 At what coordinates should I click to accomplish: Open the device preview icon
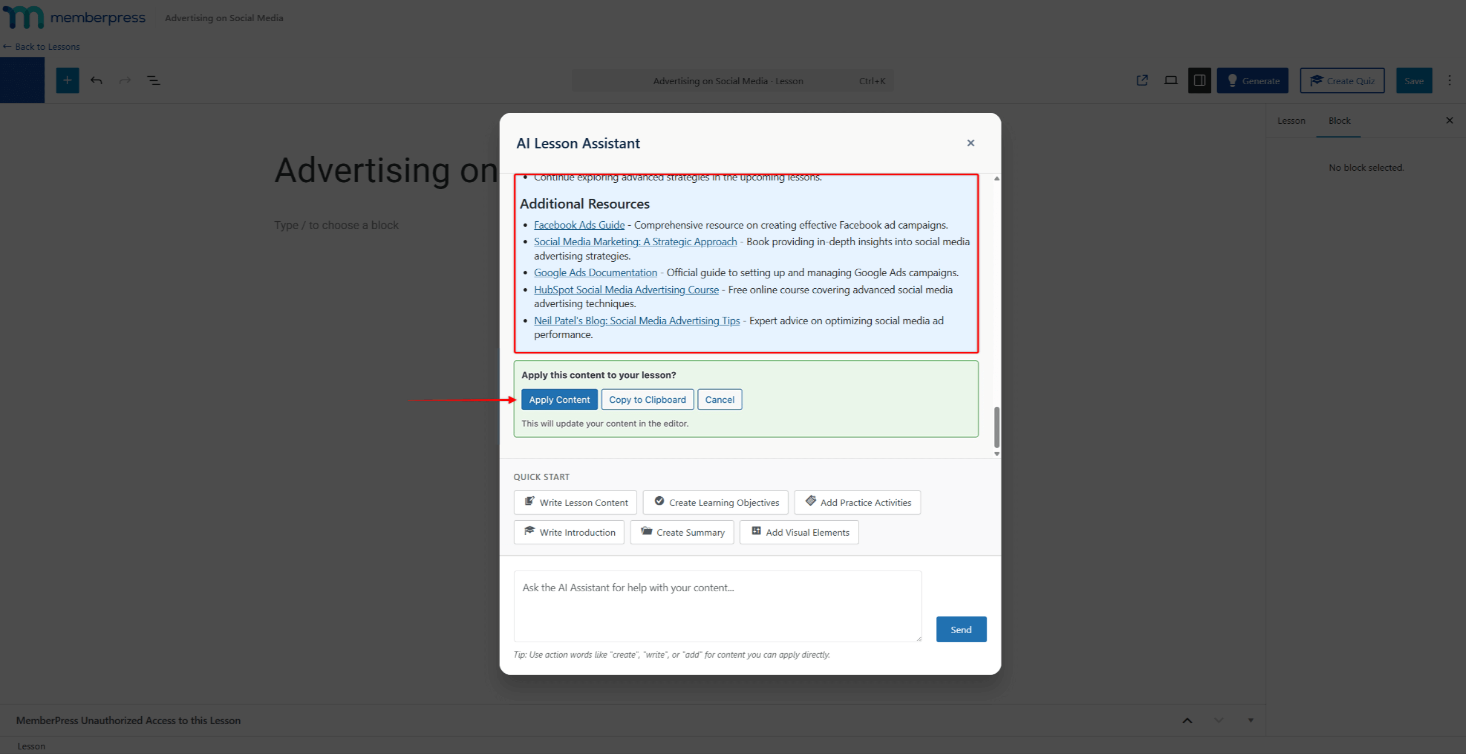[1170, 80]
